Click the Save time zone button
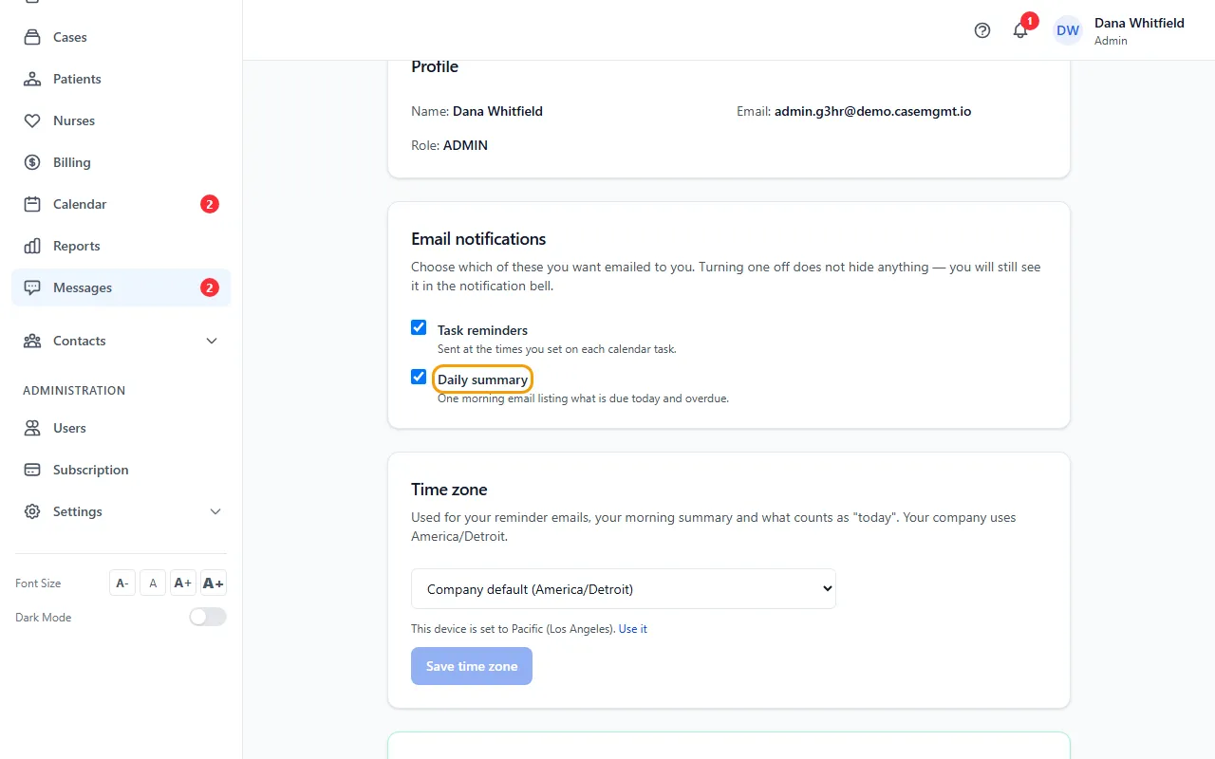 472,666
